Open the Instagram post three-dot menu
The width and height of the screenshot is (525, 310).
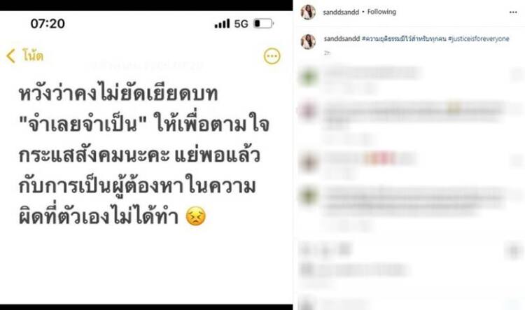pos(513,12)
